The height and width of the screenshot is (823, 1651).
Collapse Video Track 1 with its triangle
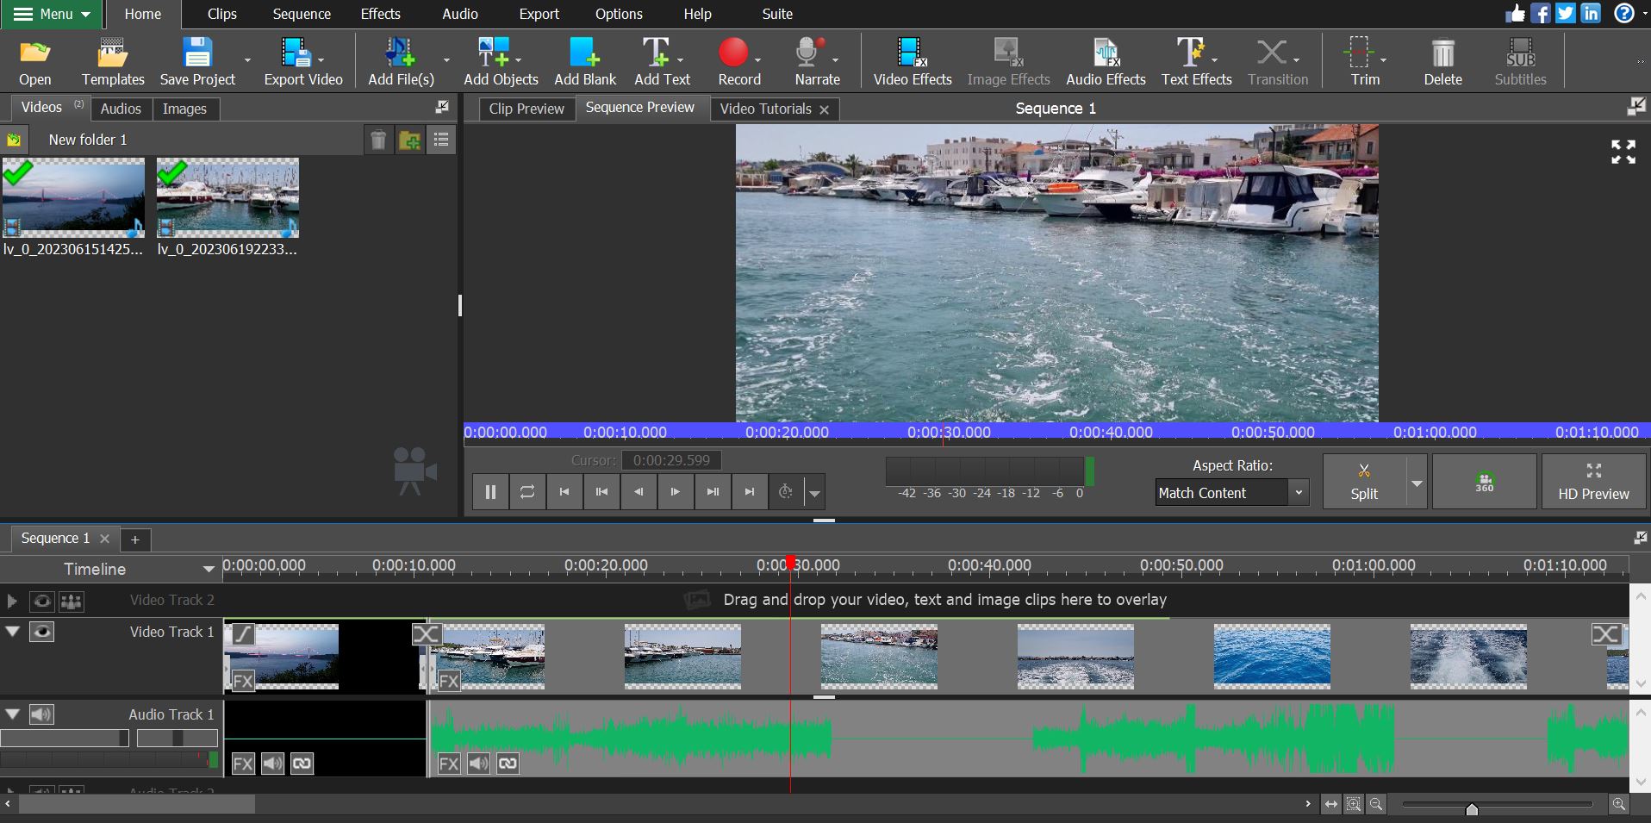pyautogui.click(x=13, y=632)
